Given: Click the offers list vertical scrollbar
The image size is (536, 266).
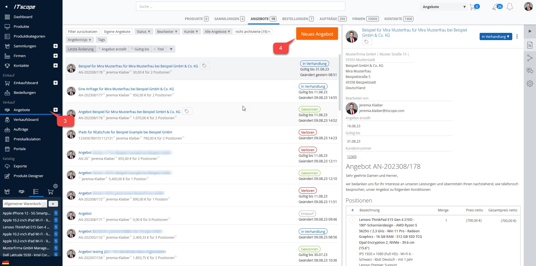Looking at the screenshot, I should pos(339,82).
